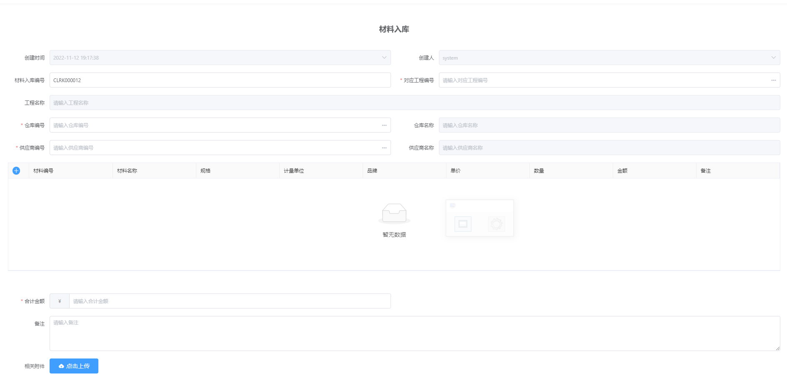This screenshot has width=787, height=381.
Task: Click the 数量 column header
Action: pyautogui.click(x=571, y=170)
